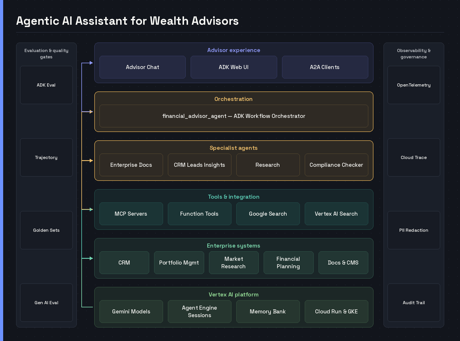Click the MCP Servers box
460x341 pixels.
(x=131, y=214)
